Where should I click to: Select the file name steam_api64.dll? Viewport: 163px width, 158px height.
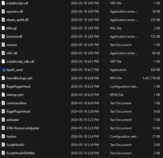point(17,20)
